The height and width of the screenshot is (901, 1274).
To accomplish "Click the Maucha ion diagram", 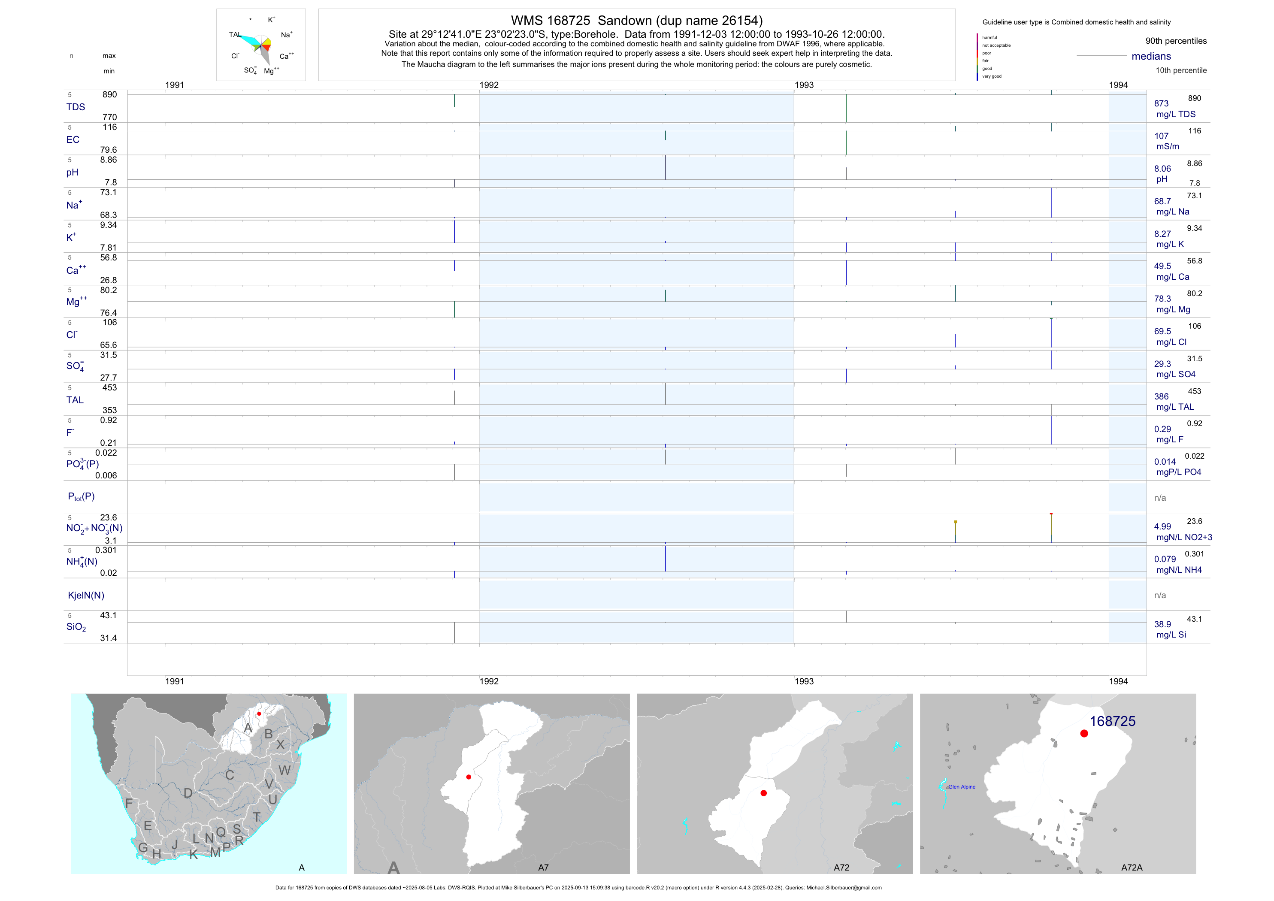I will pos(261,45).
